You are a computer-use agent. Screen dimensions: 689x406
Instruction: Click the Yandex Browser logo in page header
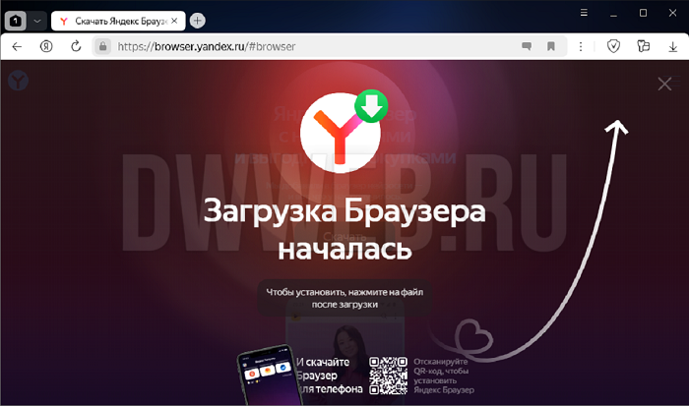[x=18, y=81]
